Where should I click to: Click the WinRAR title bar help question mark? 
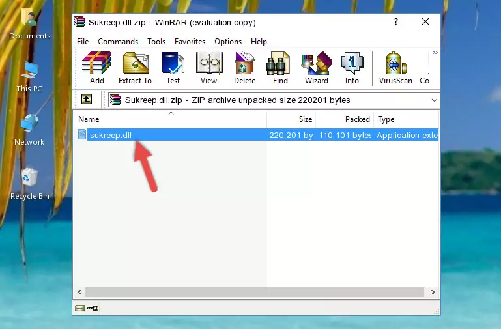[x=396, y=21]
